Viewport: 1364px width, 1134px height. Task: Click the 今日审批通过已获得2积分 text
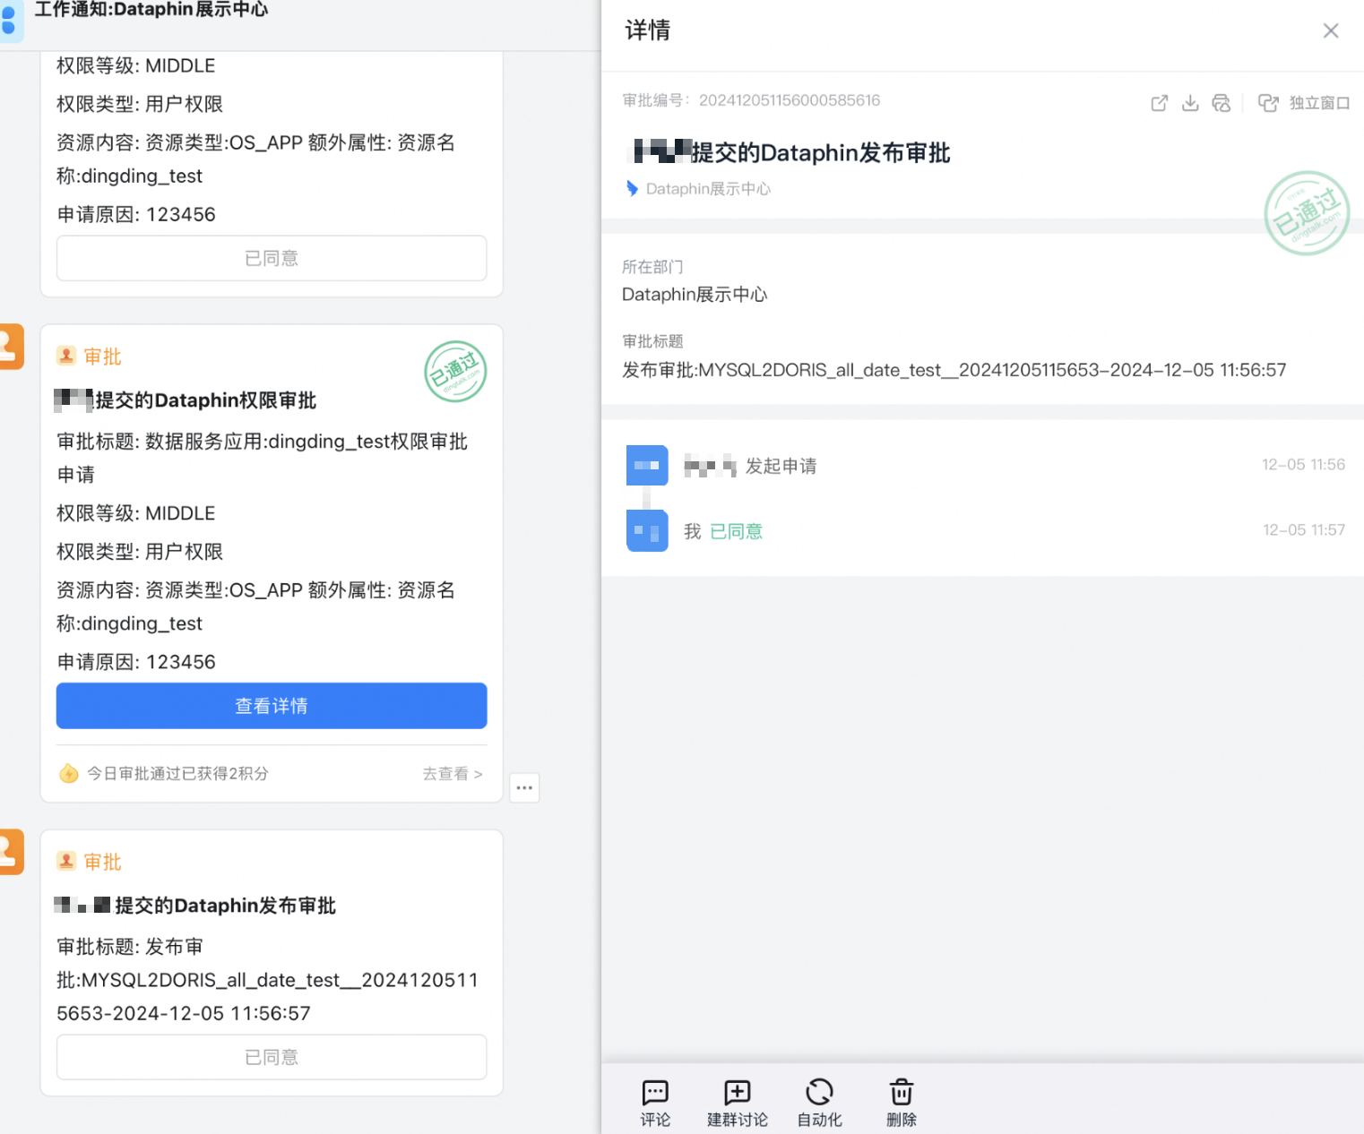[x=177, y=774]
